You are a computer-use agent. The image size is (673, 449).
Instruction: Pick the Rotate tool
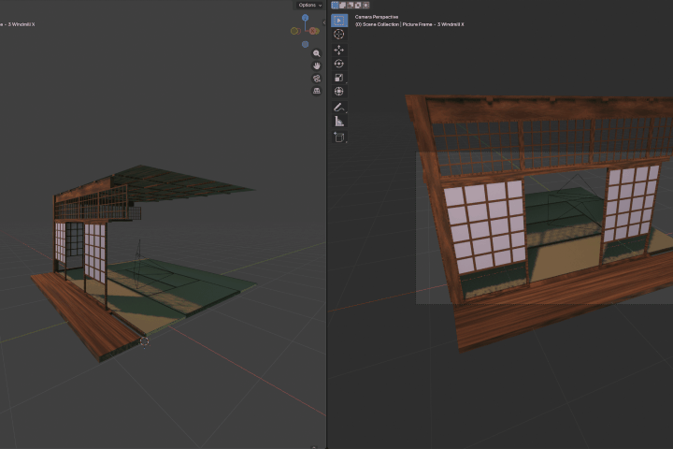pos(339,64)
